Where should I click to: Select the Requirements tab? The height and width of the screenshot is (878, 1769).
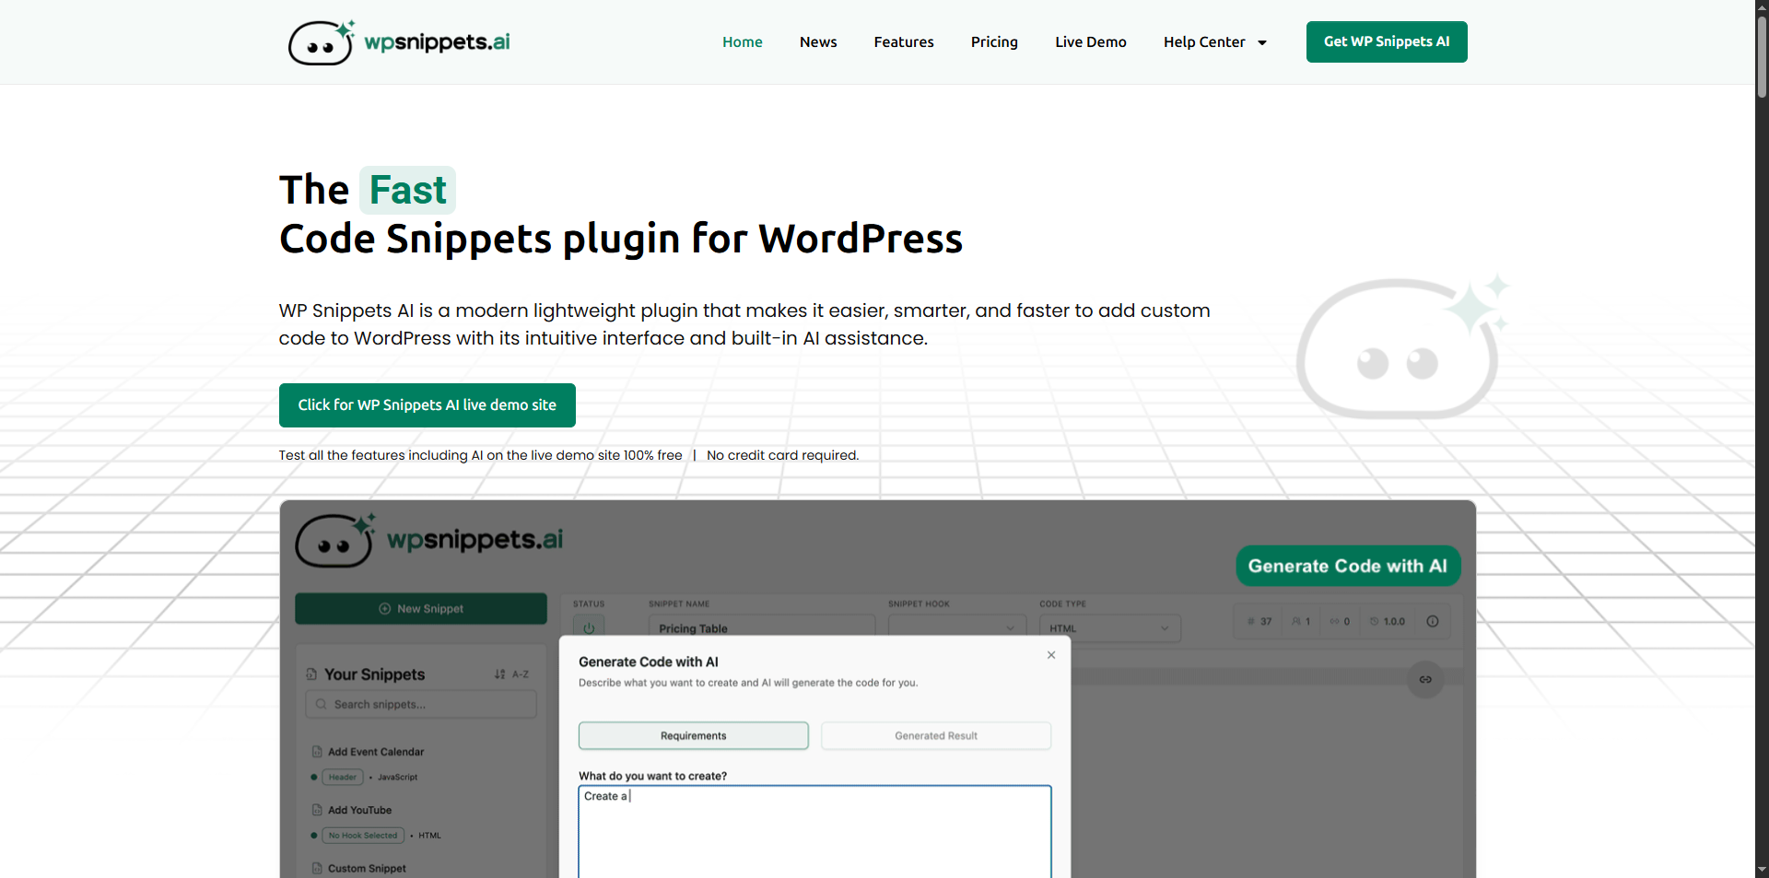[694, 736]
